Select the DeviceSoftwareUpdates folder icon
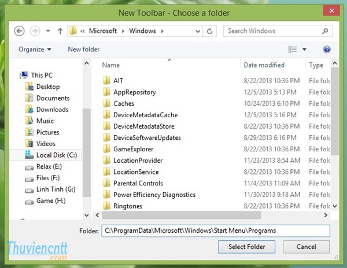The width and height of the screenshot is (347, 268). tap(106, 137)
